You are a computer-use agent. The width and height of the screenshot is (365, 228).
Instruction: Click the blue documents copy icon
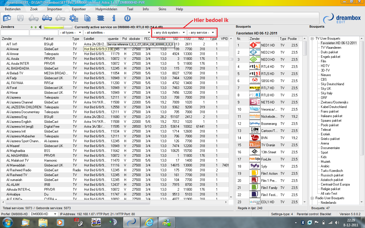click(87, 19)
